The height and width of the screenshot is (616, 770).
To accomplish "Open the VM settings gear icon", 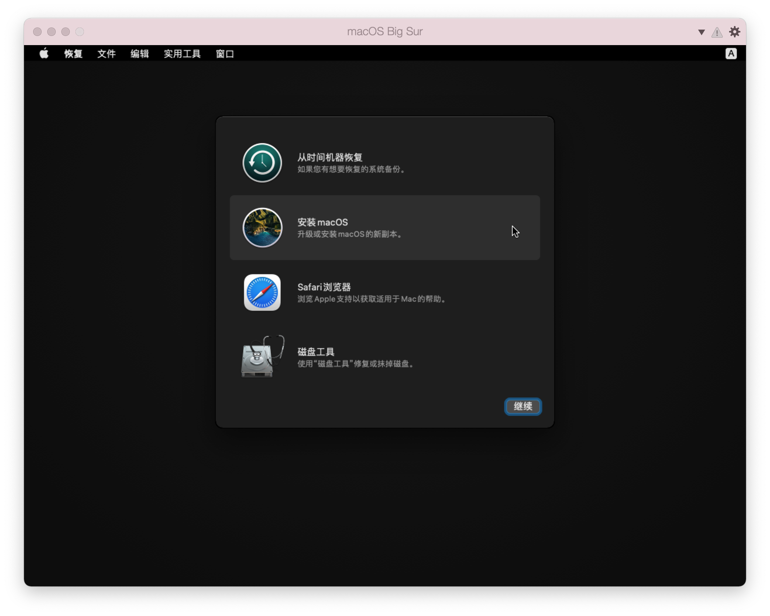I will click(735, 31).
